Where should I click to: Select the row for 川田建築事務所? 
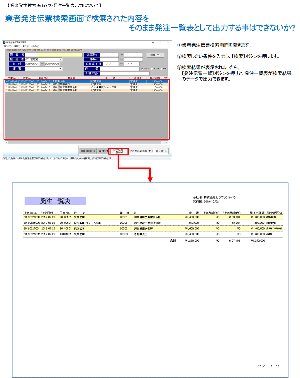(x=61, y=84)
